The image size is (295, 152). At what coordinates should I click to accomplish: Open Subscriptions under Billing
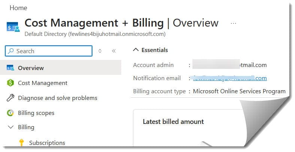47,143
